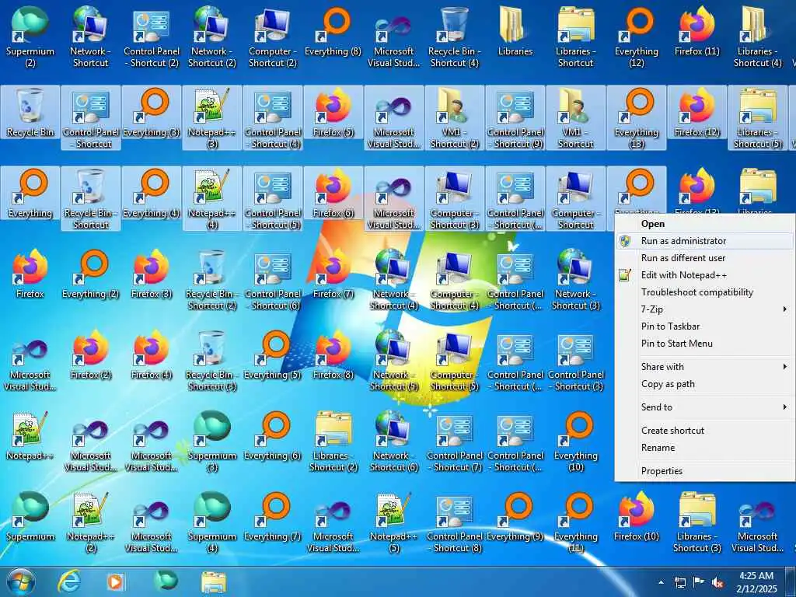Click the Everything (5) desktop icon
This screenshot has height=597, width=796.
coord(273,355)
